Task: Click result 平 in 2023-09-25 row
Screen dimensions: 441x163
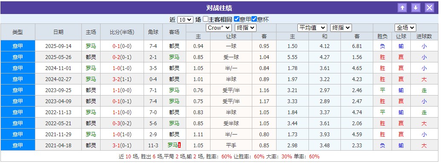Action: click(382, 90)
